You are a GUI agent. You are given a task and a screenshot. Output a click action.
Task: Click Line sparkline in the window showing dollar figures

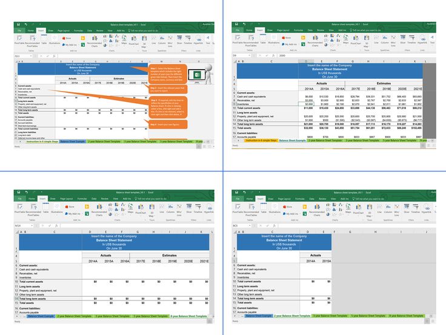point(376,39)
